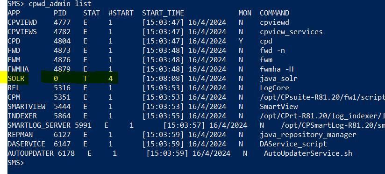Select the CPD app name
This screenshot has height=174, width=385.
pyautogui.click(x=14, y=41)
